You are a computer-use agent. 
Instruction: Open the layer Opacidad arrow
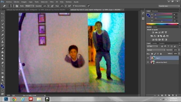[179, 50]
